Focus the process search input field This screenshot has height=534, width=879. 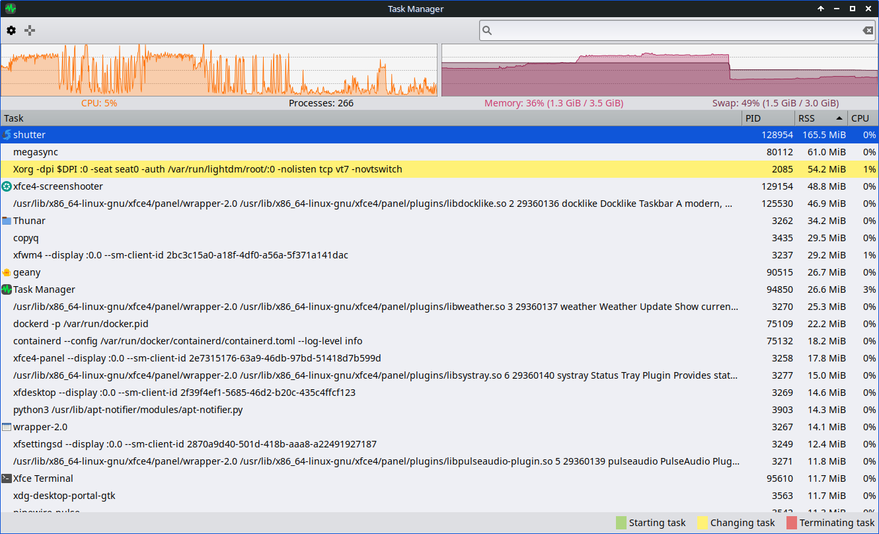coord(678,30)
